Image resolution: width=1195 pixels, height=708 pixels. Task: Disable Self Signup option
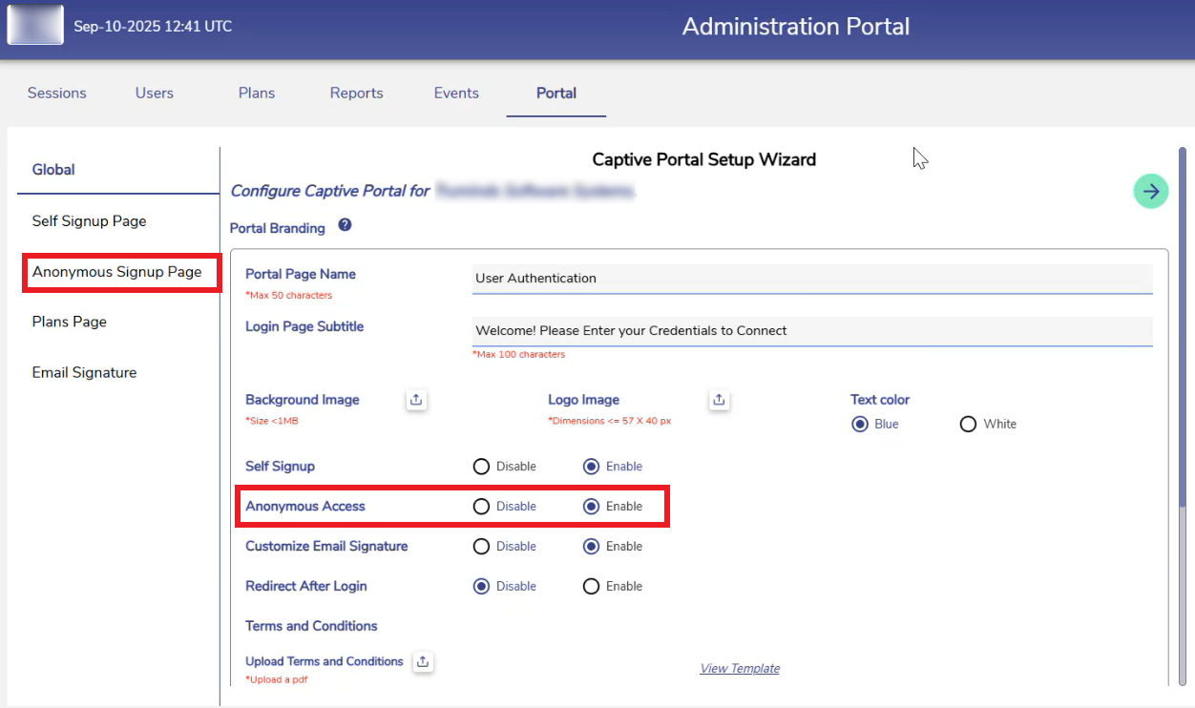(x=481, y=467)
